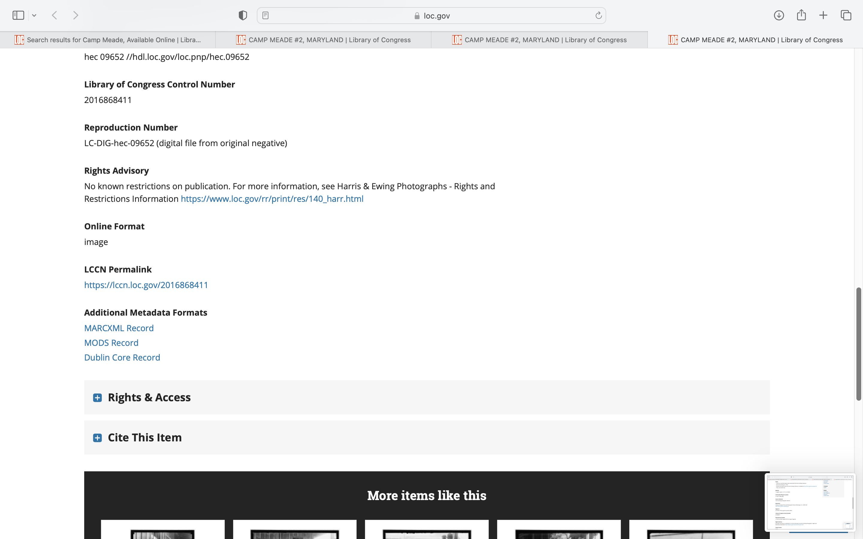
Task: Show the tab overview icon
Action: (x=846, y=15)
